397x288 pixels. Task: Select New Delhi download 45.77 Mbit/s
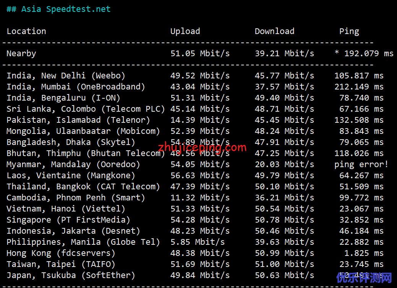click(284, 76)
